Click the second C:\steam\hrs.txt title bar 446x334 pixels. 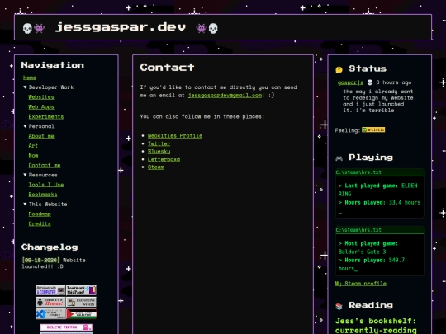(x=380, y=230)
